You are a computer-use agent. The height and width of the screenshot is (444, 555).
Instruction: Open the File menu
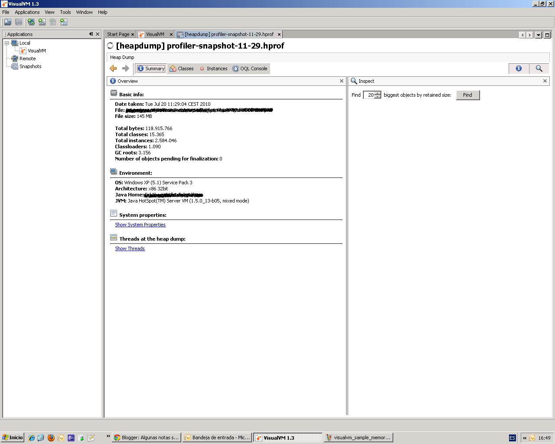click(6, 12)
